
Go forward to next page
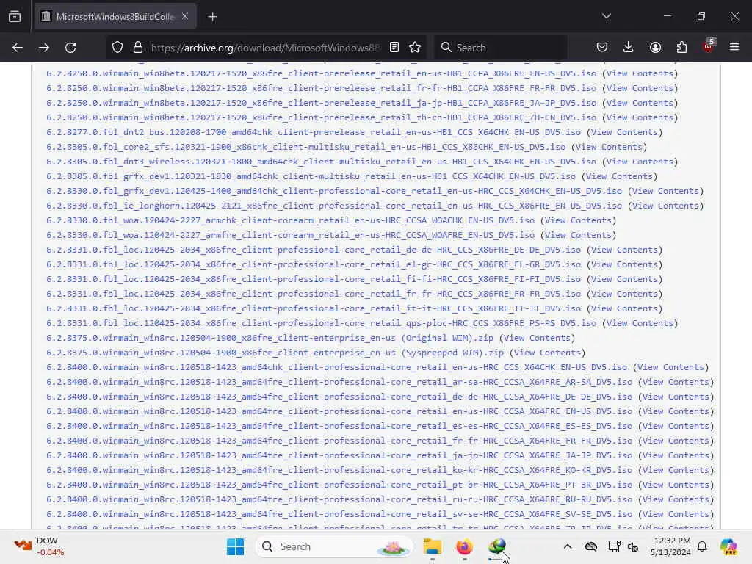44,48
